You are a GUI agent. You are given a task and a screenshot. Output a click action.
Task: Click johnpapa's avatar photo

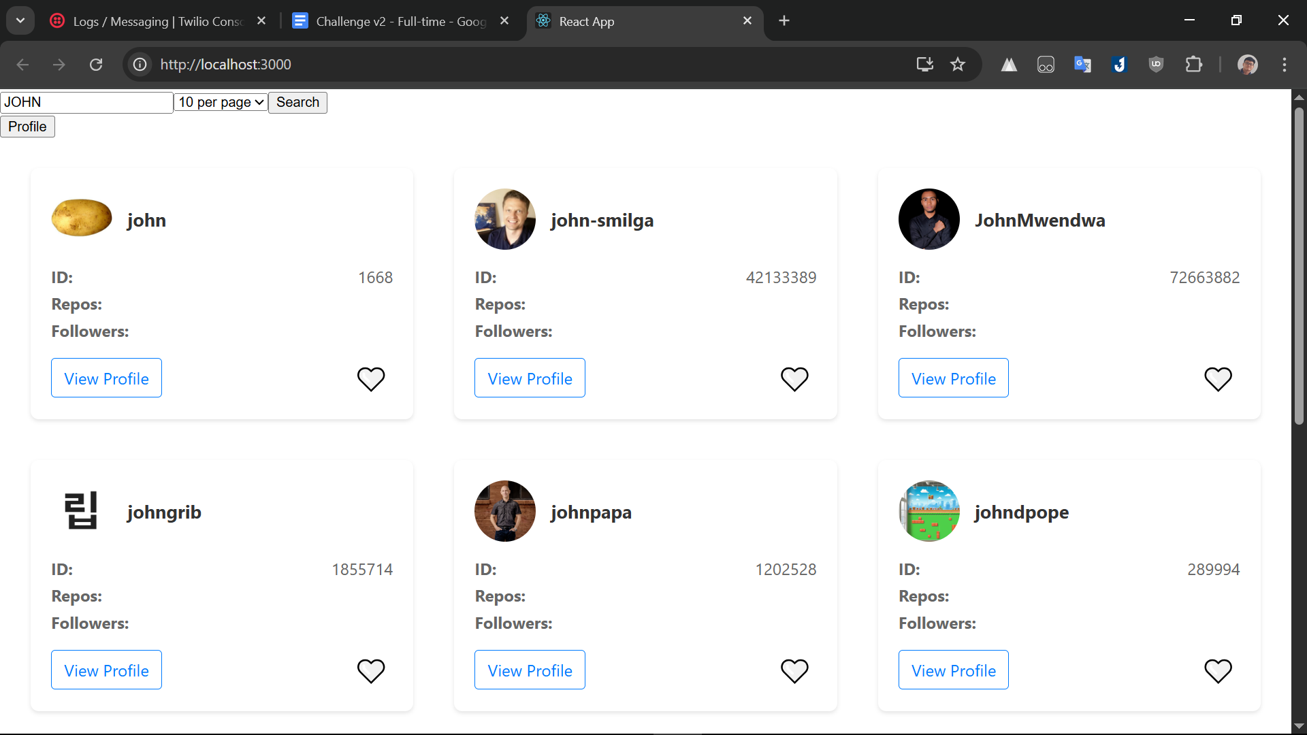(505, 511)
